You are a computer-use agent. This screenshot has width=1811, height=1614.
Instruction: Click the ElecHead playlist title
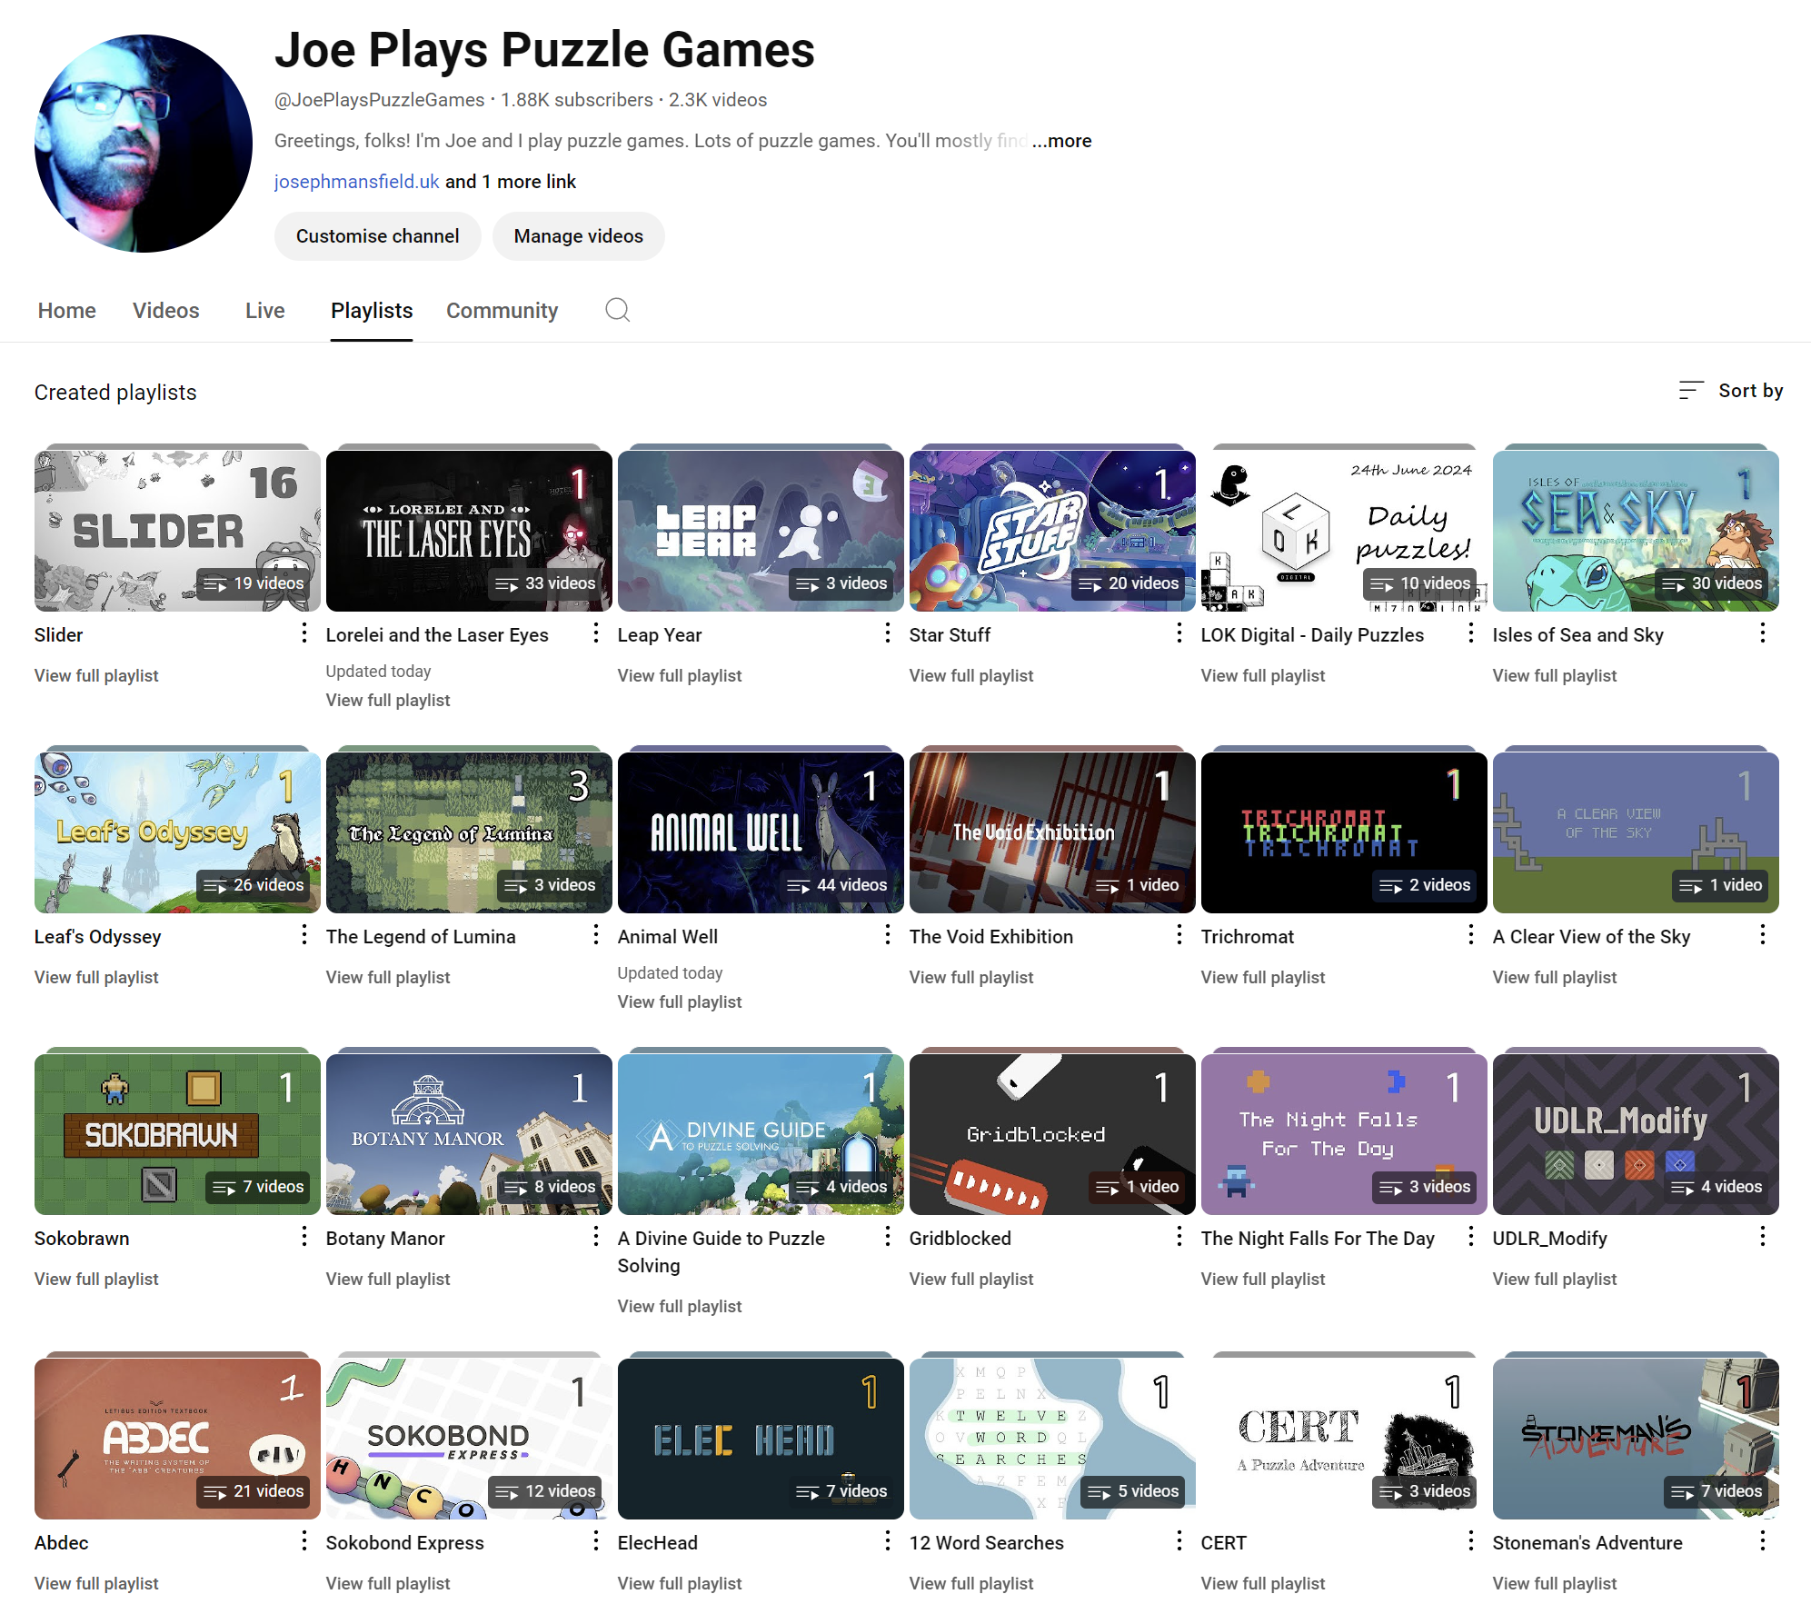pos(658,1543)
